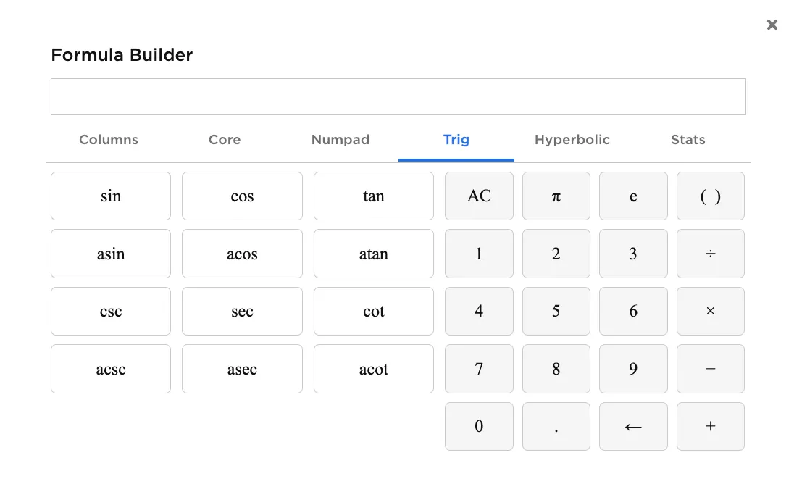Close the Formula Builder dialog

772,25
